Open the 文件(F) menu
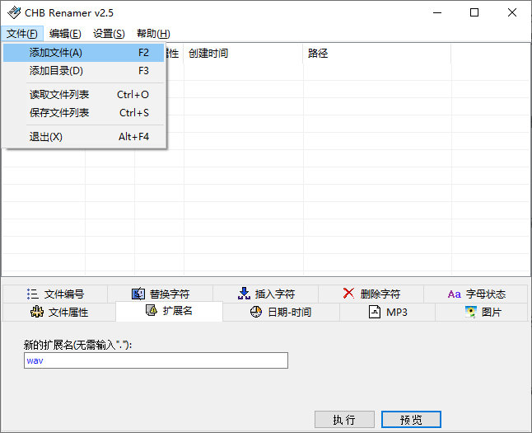The width and height of the screenshot is (532, 433). [22, 34]
